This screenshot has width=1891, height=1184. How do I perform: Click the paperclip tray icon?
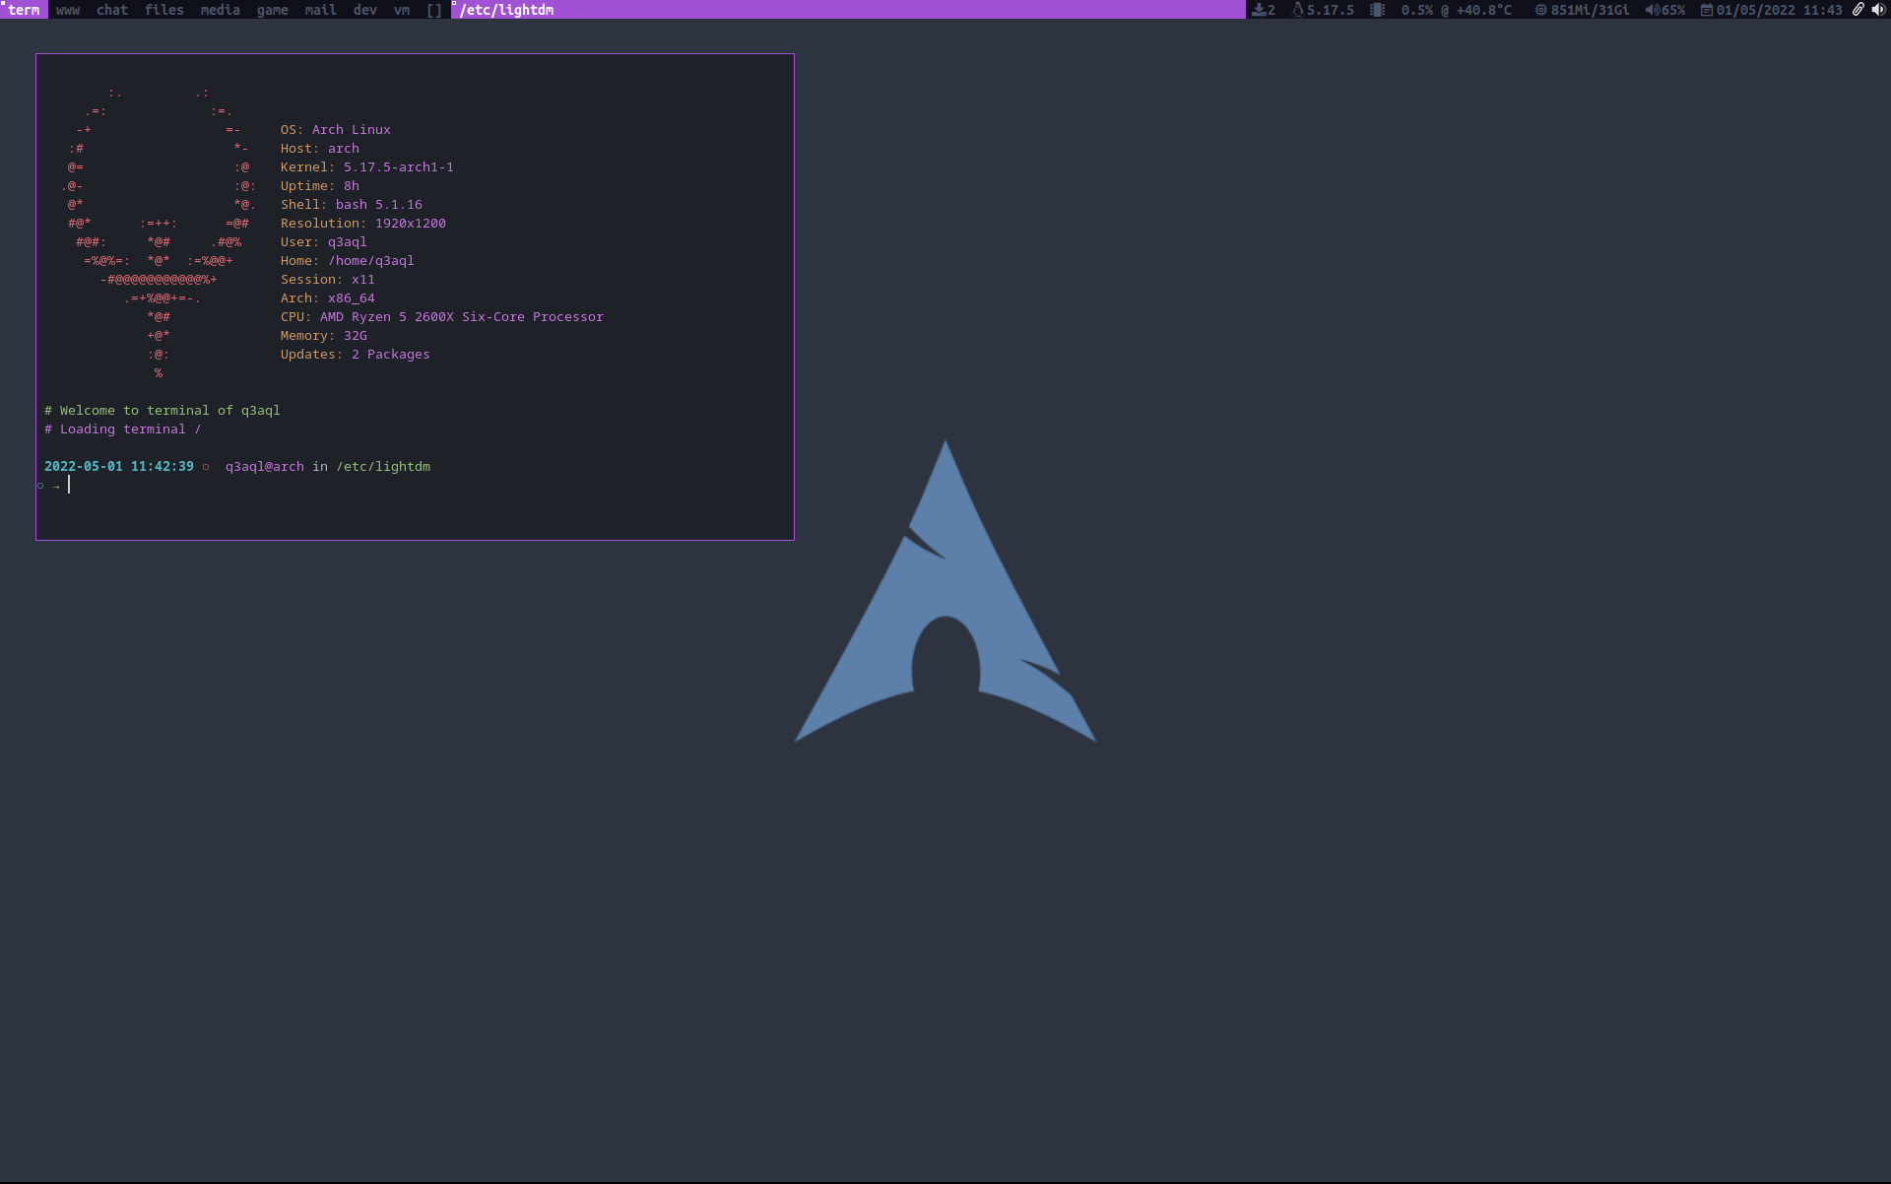click(1858, 9)
